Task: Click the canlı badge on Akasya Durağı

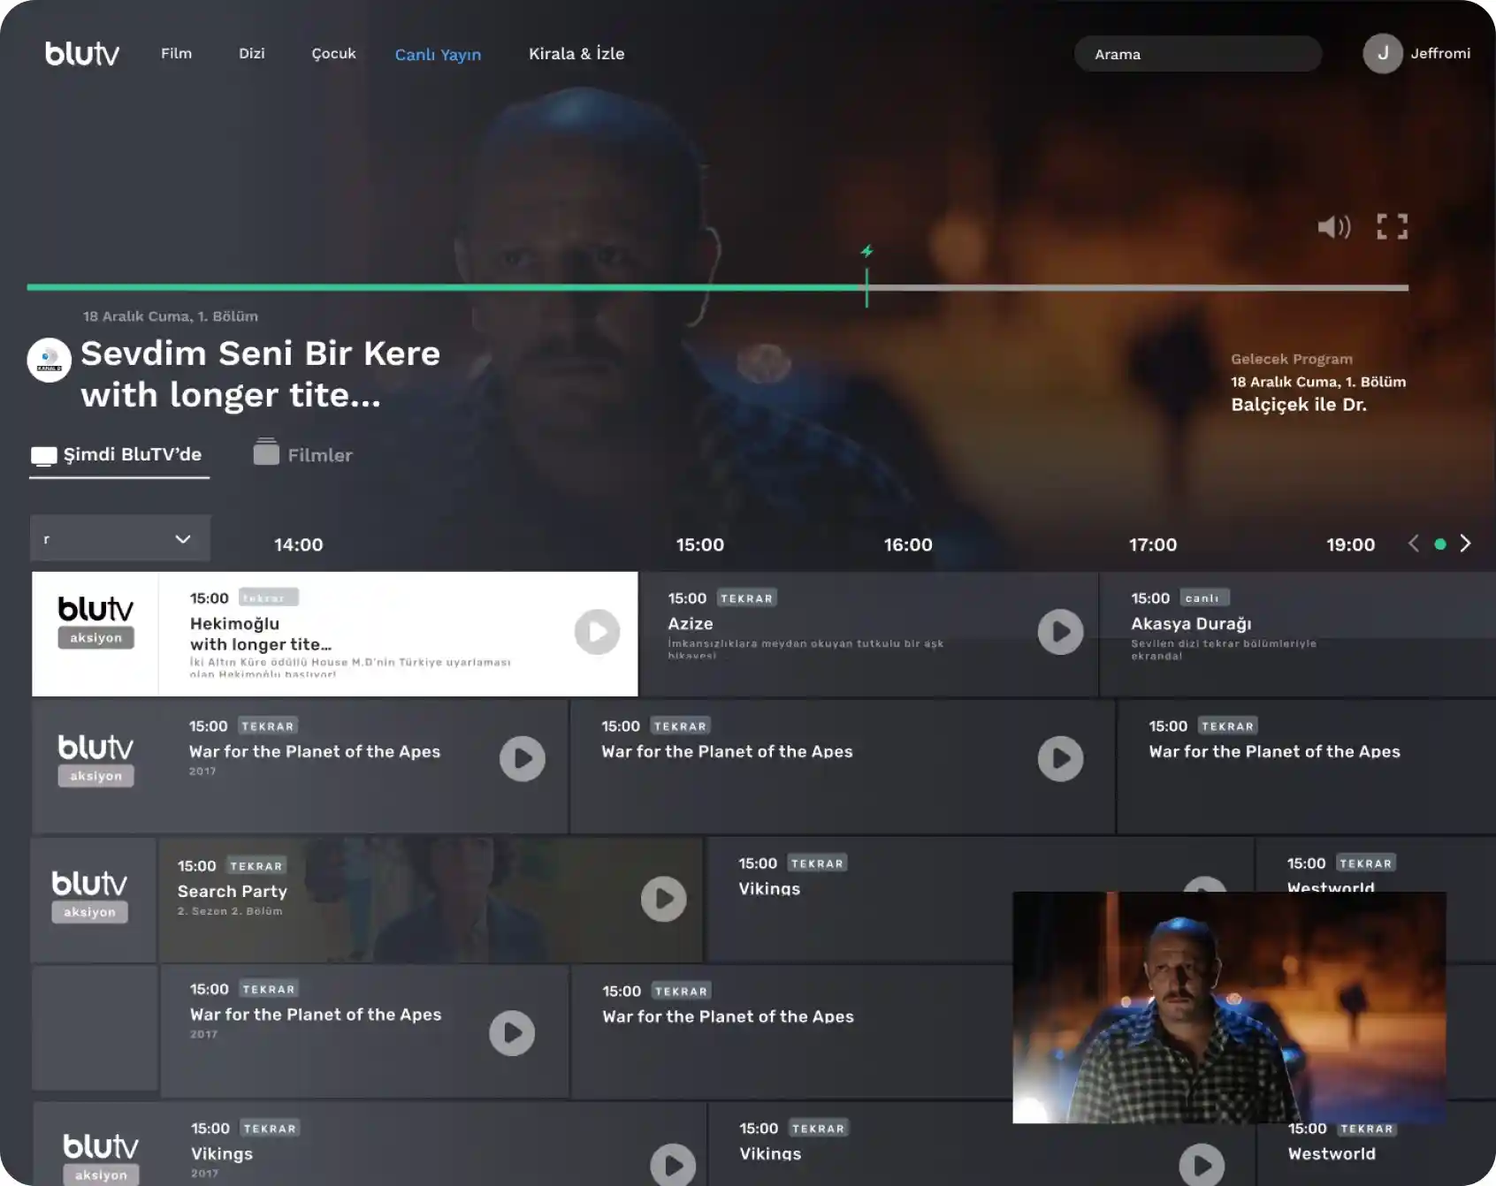Action: coord(1202,598)
